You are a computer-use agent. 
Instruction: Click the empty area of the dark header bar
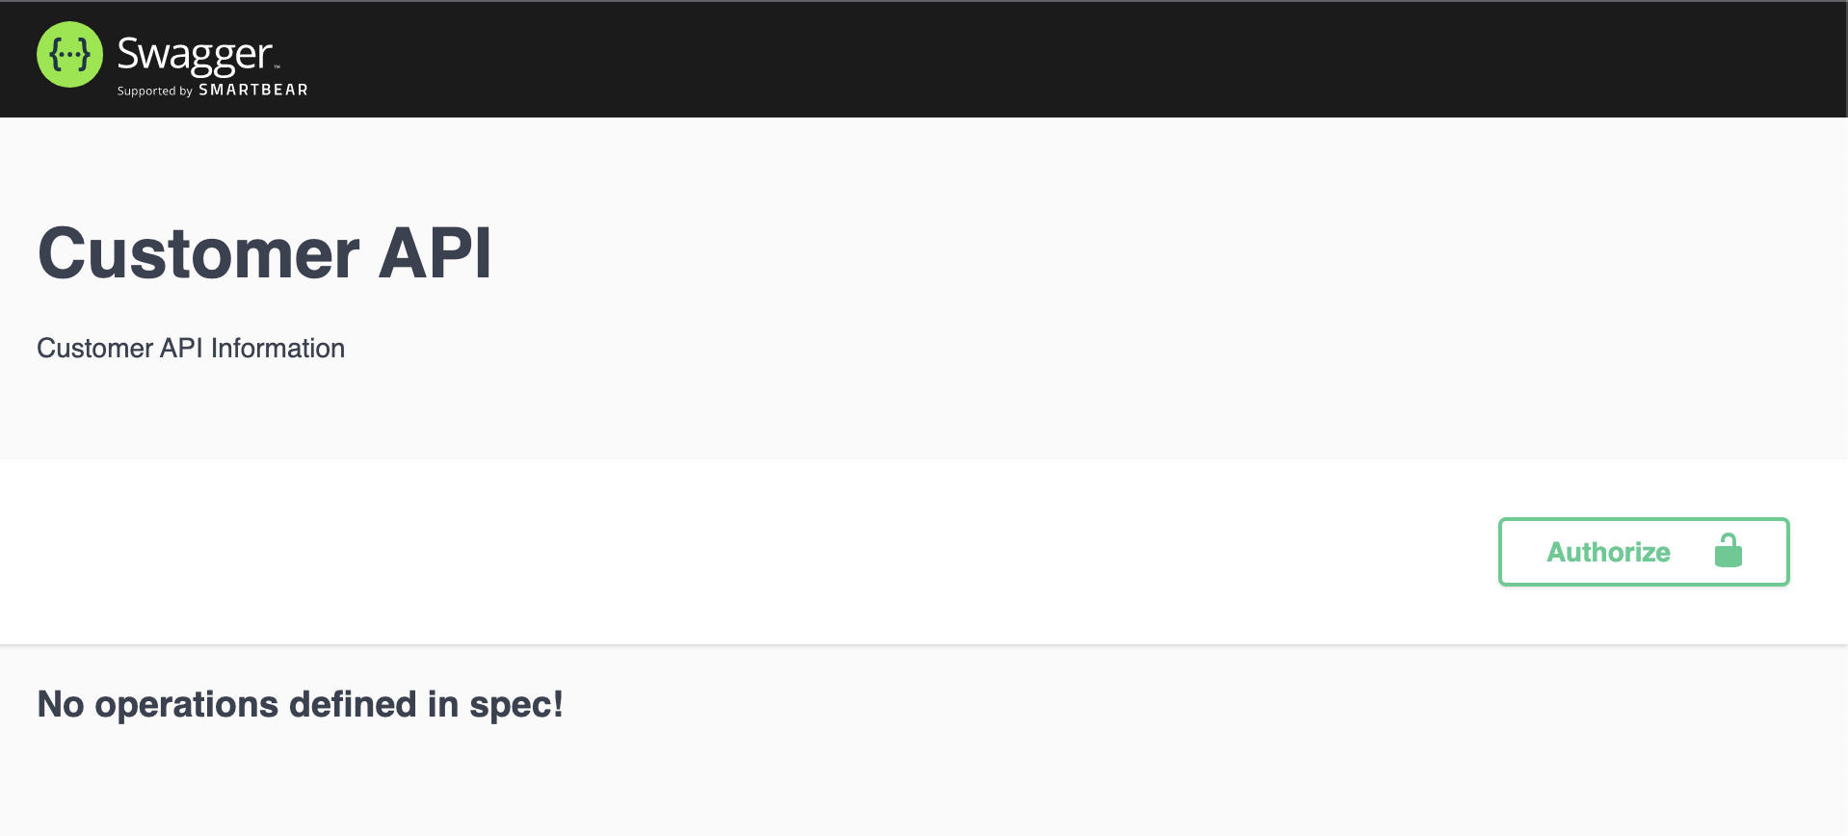click(x=1060, y=59)
